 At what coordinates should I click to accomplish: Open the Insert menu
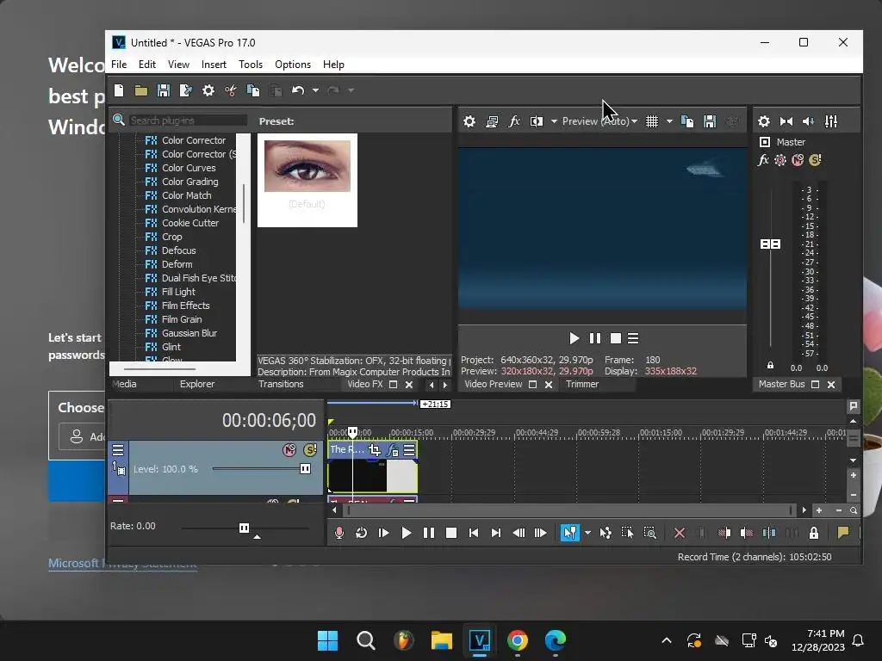point(214,65)
